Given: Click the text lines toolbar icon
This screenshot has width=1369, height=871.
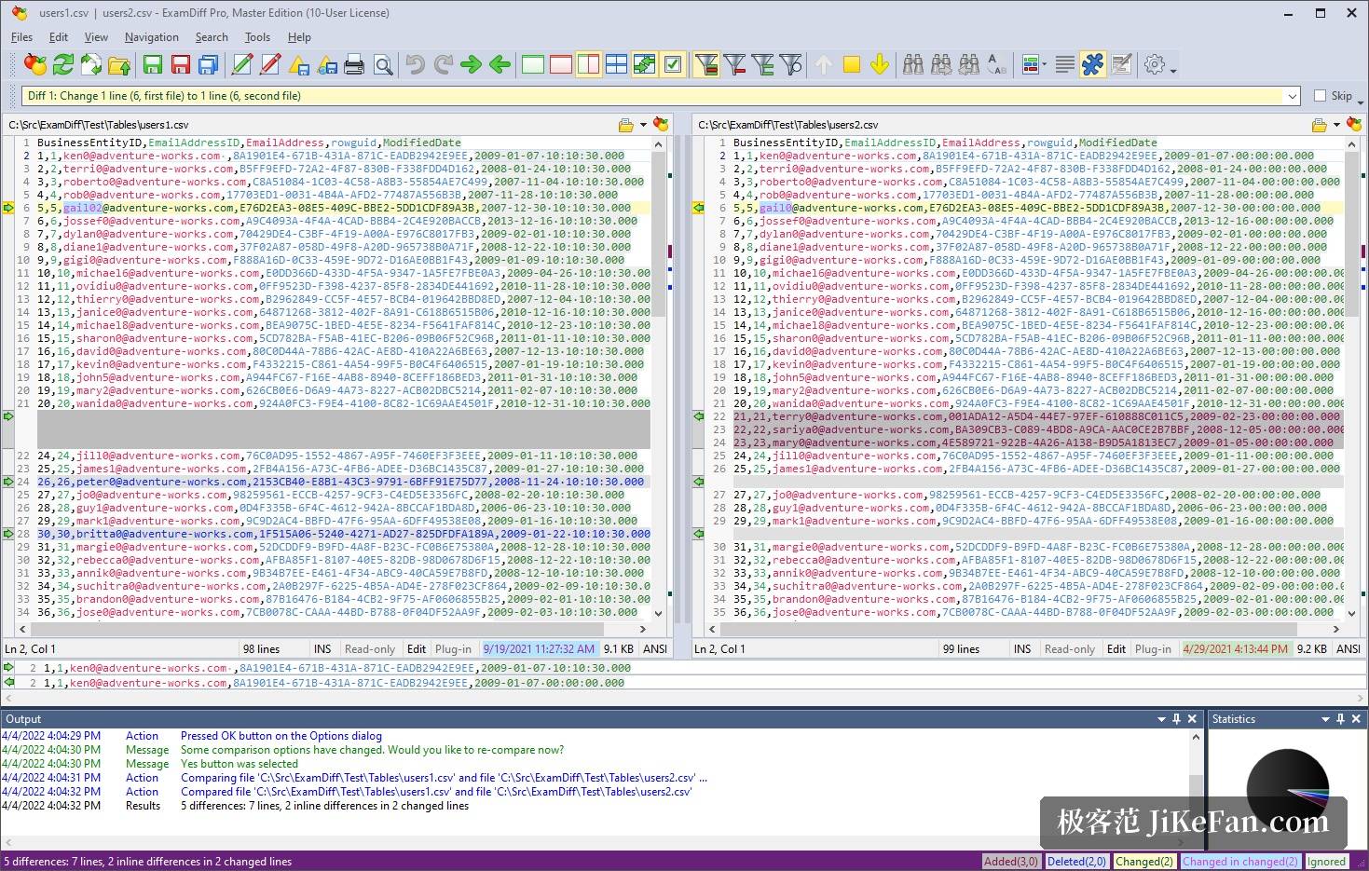Looking at the screenshot, I should tap(1064, 64).
